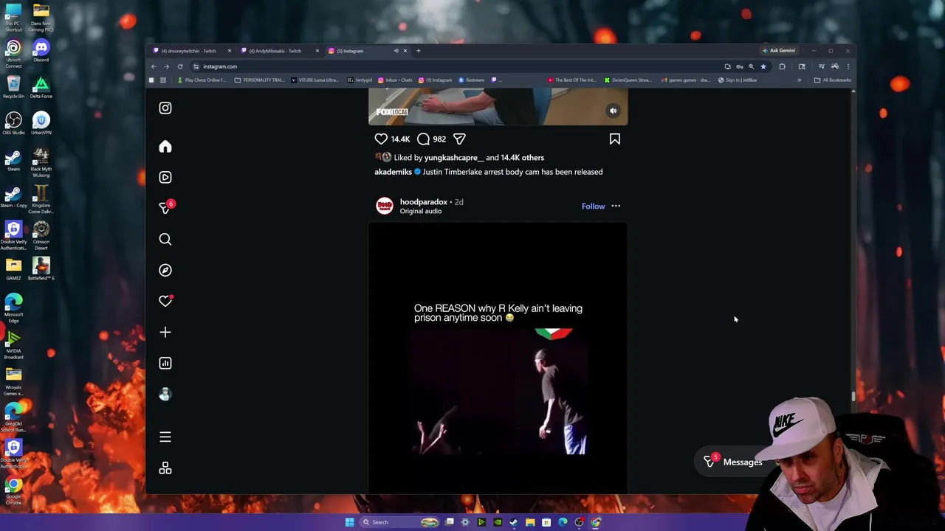Image resolution: width=945 pixels, height=531 pixels.
Task: Open Chrome extensions puzzle icon
Action: [783, 66]
